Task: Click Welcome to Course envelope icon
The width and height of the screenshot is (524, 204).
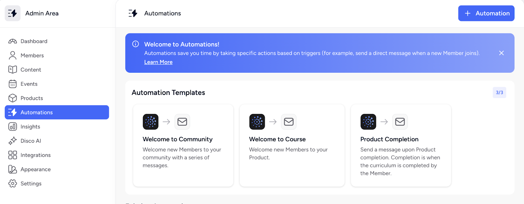Action: click(289, 122)
